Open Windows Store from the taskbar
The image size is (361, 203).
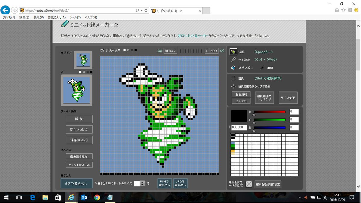coord(58,198)
